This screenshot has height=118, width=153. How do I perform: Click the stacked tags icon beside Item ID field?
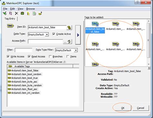tap(69, 28)
